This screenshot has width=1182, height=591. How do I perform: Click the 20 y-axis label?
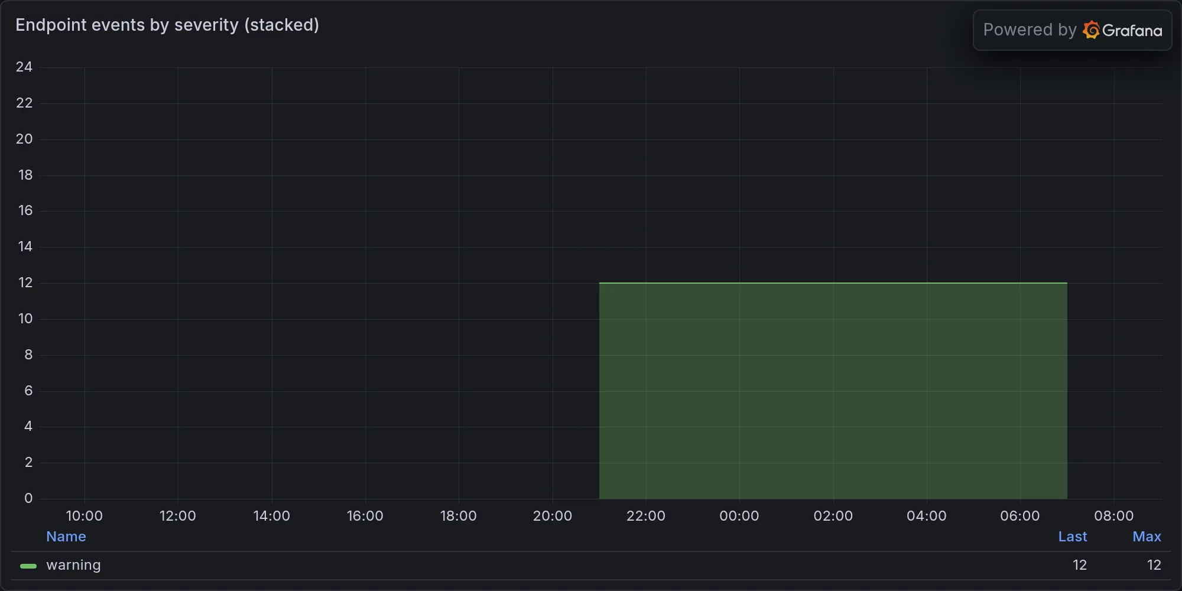click(24, 139)
